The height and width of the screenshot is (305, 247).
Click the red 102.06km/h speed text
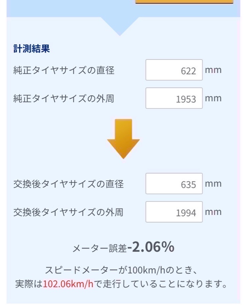[x=68, y=284]
